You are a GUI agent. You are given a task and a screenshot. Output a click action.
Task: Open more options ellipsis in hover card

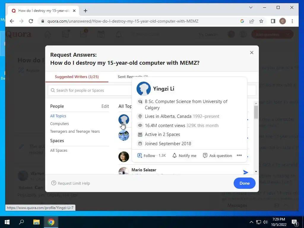(x=239, y=155)
